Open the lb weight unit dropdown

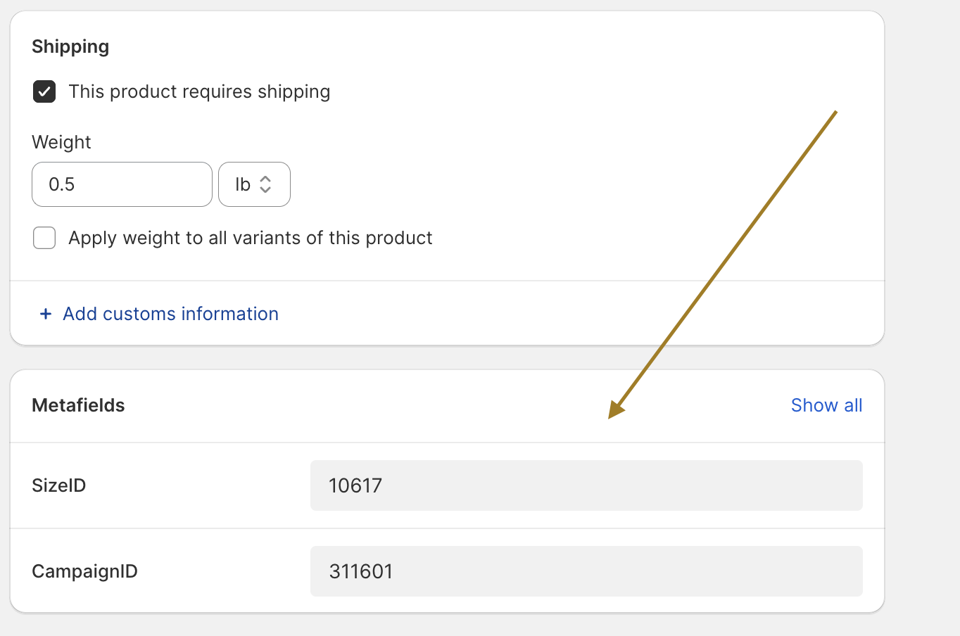pyautogui.click(x=254, y=184)
